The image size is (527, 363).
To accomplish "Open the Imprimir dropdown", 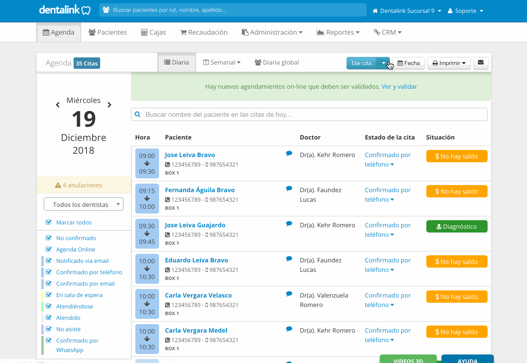I will [449, 63].
